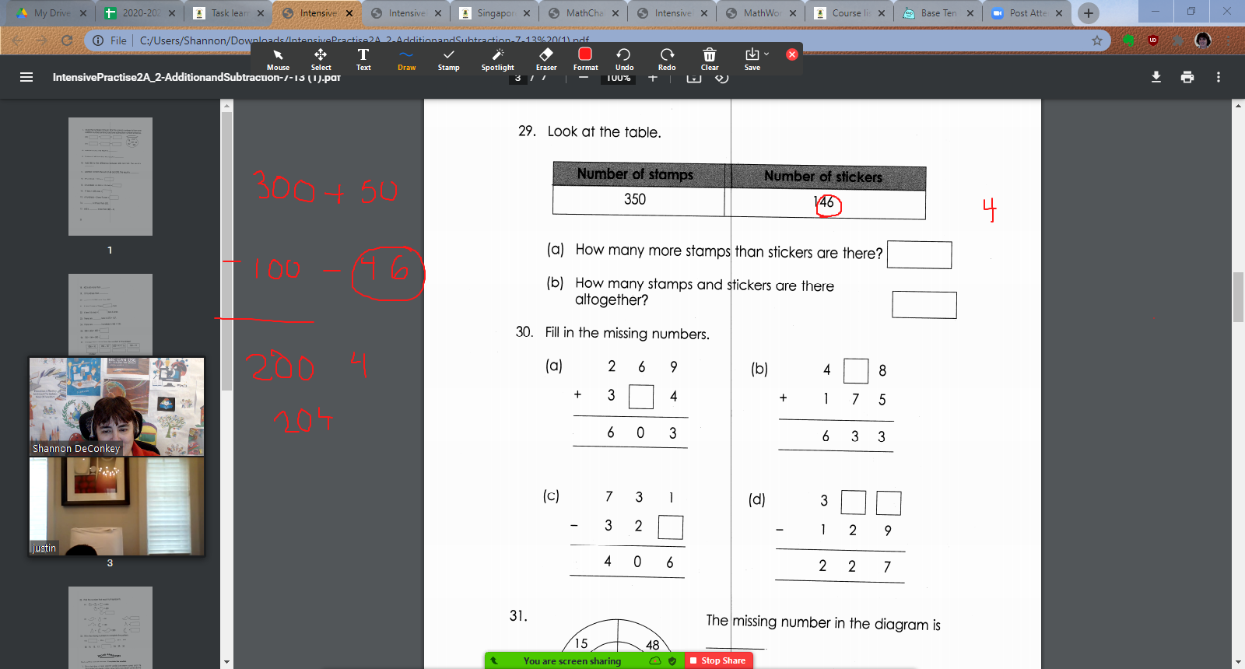Print the PDF document
1245x669 pixels.
click(1187, 77)
